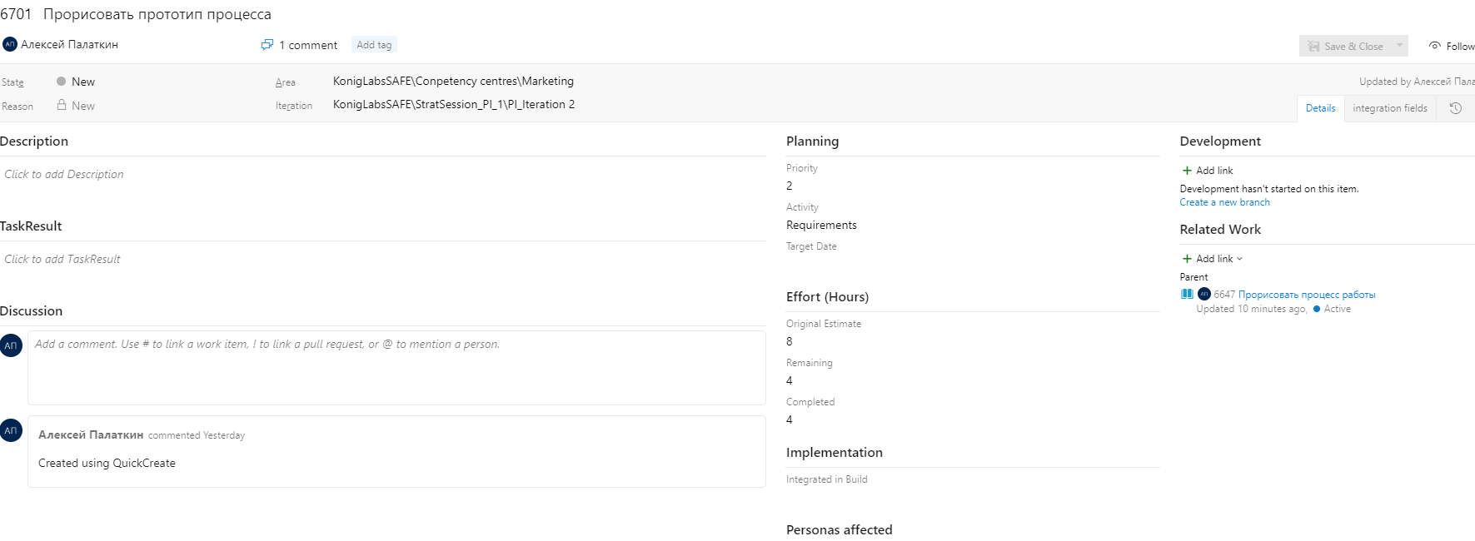This screenshot has height=541, width=1475.
Task: Click the АП avatar next to Алексей Палаткин
Action: pos(10,43)
